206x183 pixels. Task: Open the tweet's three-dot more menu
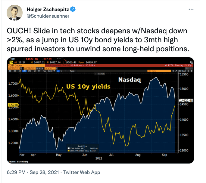191,9
